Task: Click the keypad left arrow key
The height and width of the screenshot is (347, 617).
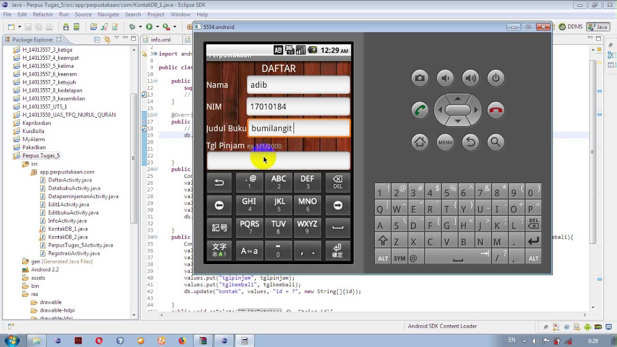Action: pyautogui.click(x=219, y=205)
